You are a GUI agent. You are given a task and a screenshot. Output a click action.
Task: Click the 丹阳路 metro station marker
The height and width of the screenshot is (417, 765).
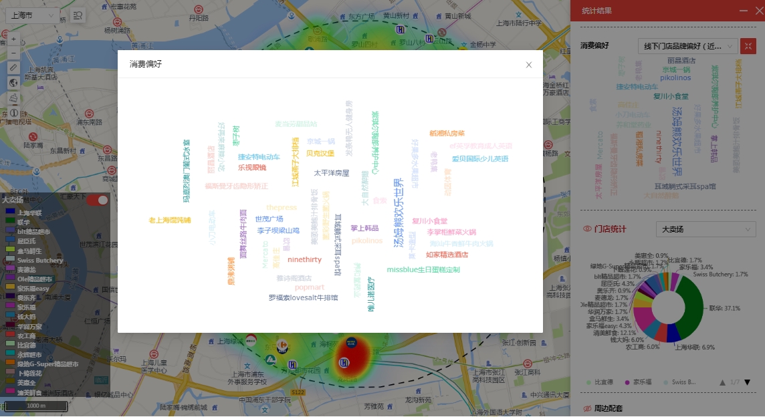199,10
